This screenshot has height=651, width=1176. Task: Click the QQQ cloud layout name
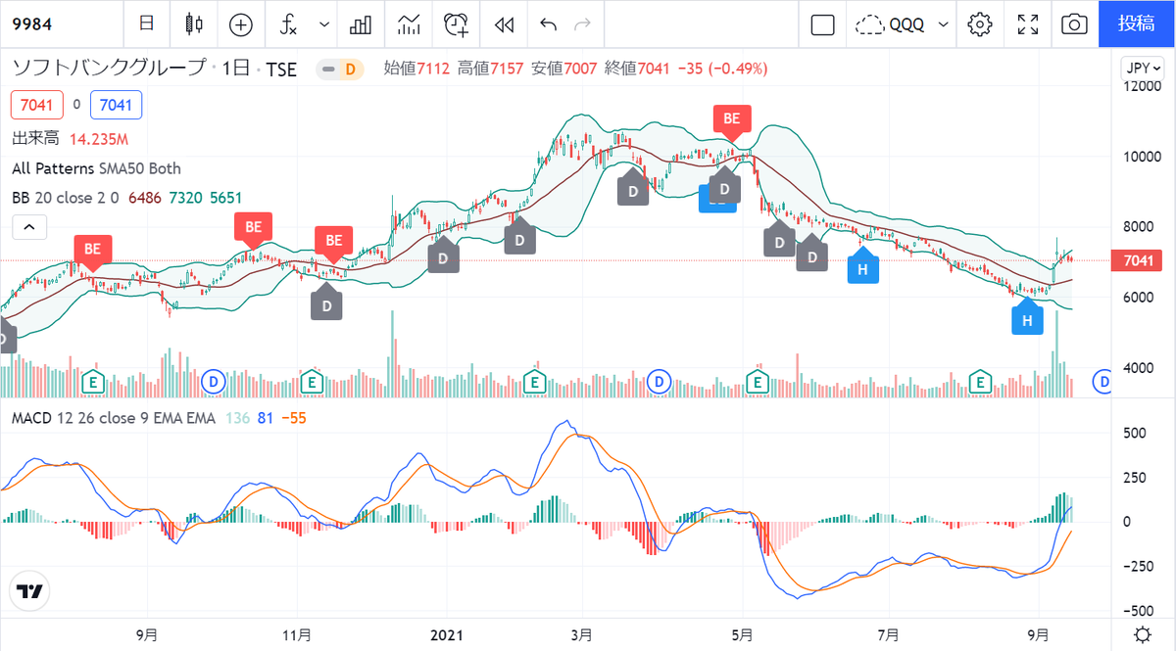pyautogui.click(x=890, y=23)
